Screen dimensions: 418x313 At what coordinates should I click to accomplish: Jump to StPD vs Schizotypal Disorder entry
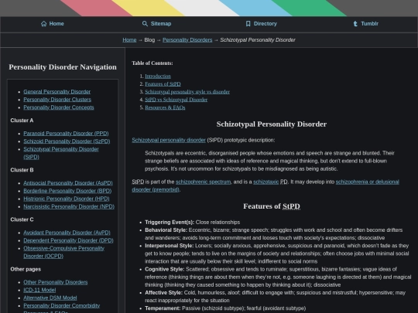pos(176,100)
